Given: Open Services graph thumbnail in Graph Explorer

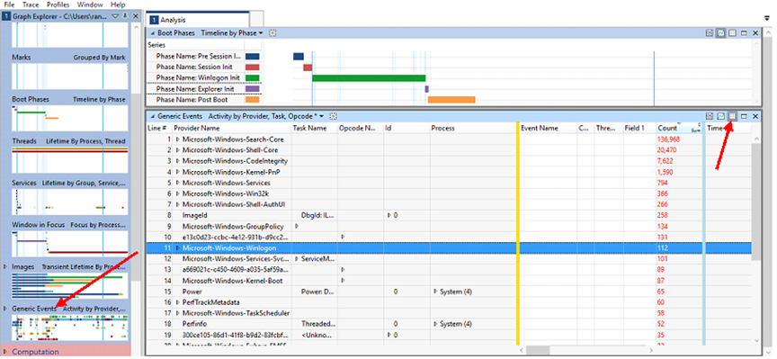Looking at the screenshot, I should tap(69, 202).
